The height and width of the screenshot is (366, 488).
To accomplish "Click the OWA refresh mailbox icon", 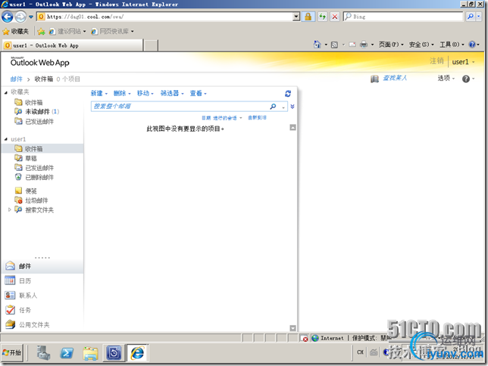I will click(x=288, y=94).
